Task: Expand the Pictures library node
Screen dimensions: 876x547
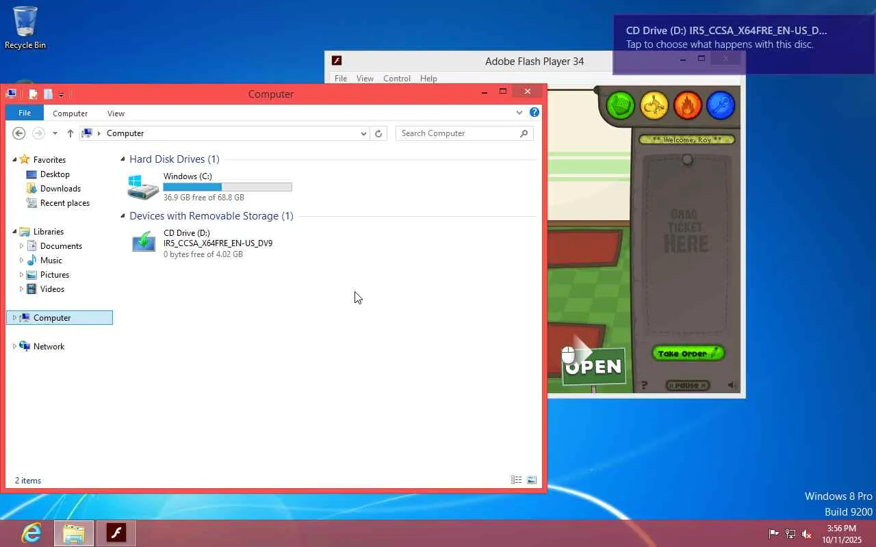Action: [x=21, y=275]
